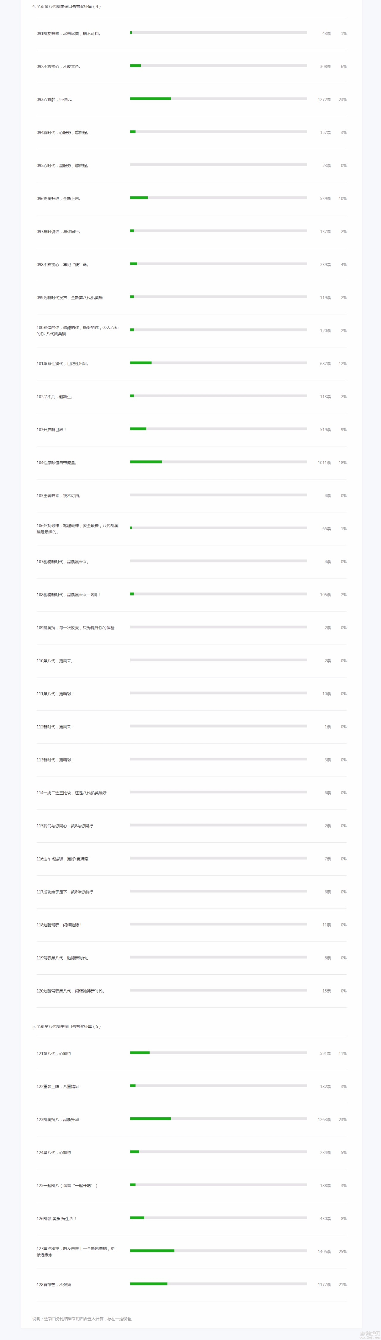Click the progress bar for option 093心有梦
This screenshot has height=1340, width=381.
(x=218, y=99)
